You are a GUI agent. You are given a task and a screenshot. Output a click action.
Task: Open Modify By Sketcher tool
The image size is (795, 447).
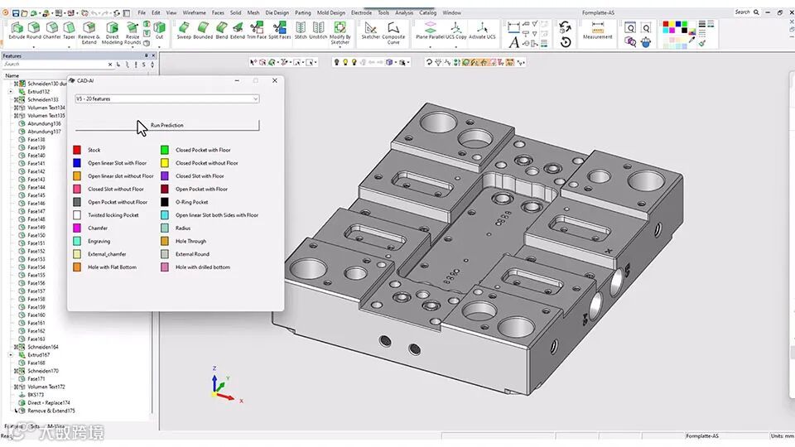pyautogui.click(x=340, y=33)
